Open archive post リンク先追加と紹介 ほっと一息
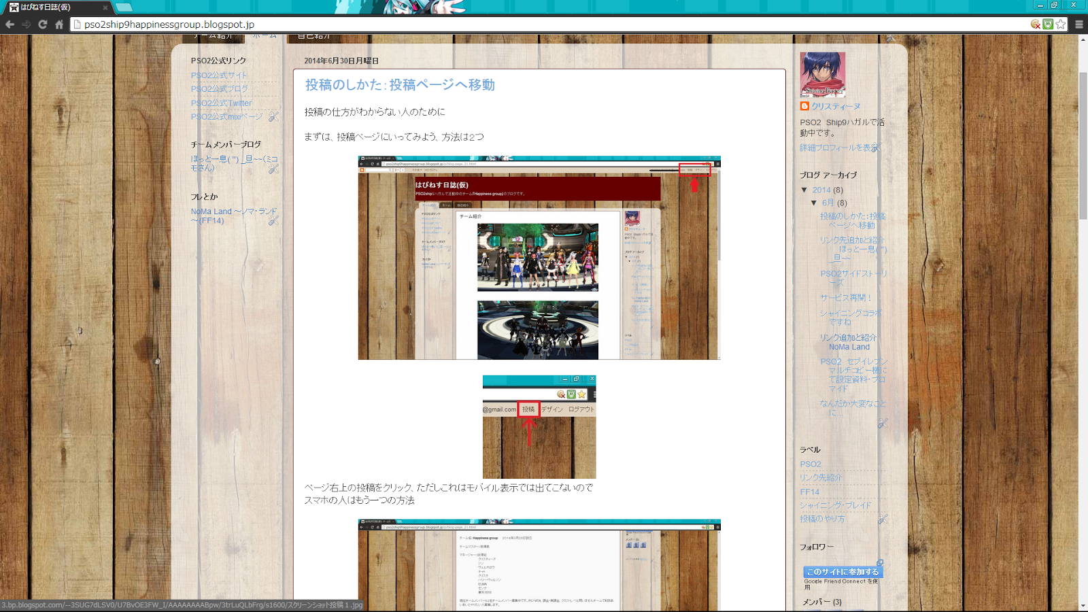 (853, 249)
